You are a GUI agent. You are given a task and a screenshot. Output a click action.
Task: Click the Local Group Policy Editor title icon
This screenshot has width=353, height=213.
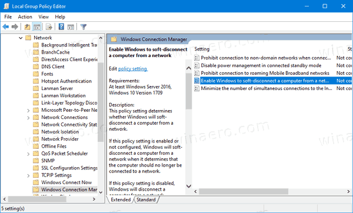pyautogui.click(x=6, y=6)
